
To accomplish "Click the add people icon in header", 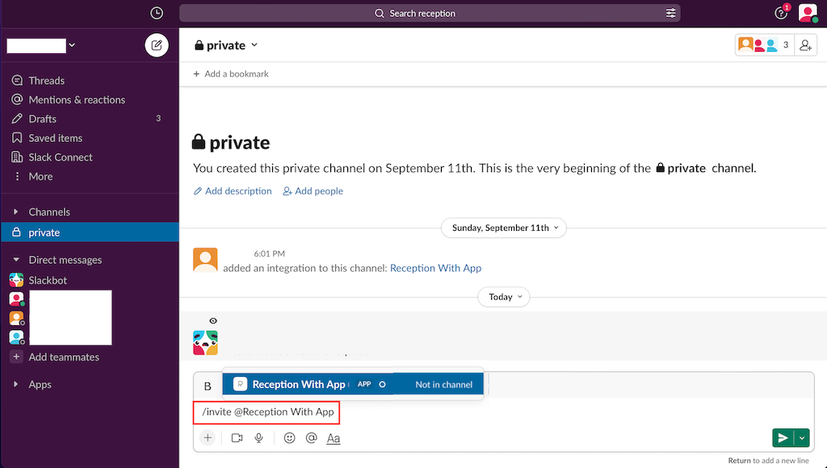I will pos(805,45).
